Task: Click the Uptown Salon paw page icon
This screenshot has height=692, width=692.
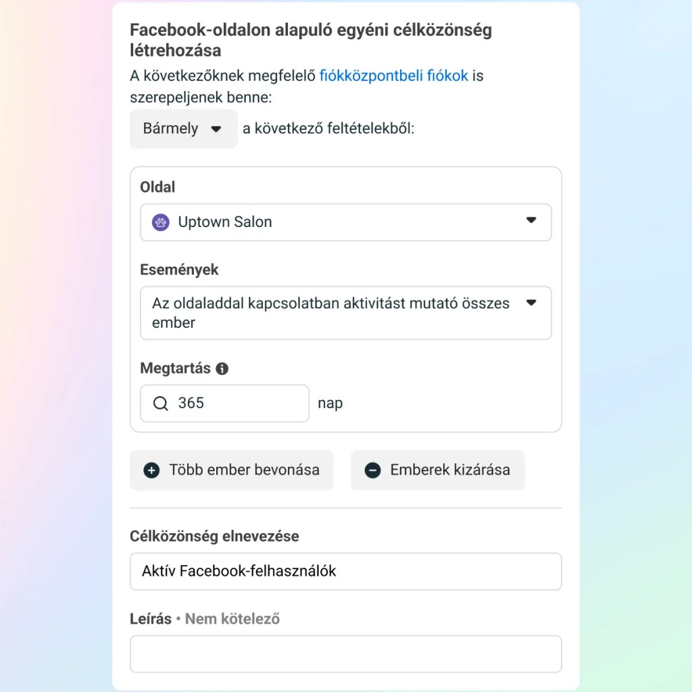Action: [x=160, y=222]
